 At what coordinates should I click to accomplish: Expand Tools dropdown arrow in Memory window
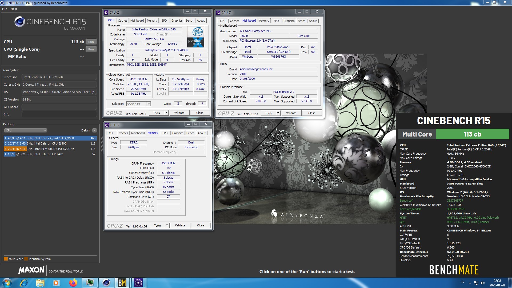pos(167,226)
